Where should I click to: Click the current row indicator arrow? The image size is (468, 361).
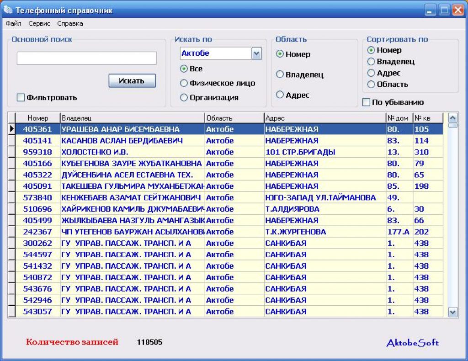point(11,129)
